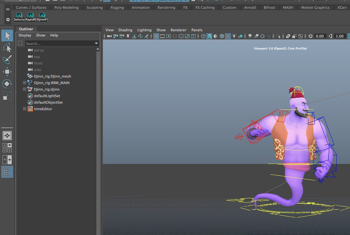This screenshot has width=350, height=235.
Task: Open the viewport Renderer menu
Action: pyautogui.click(x=178, y=30)
